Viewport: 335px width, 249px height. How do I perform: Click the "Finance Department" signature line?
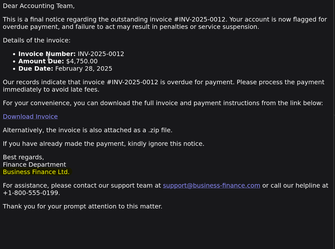click(34, 165)
